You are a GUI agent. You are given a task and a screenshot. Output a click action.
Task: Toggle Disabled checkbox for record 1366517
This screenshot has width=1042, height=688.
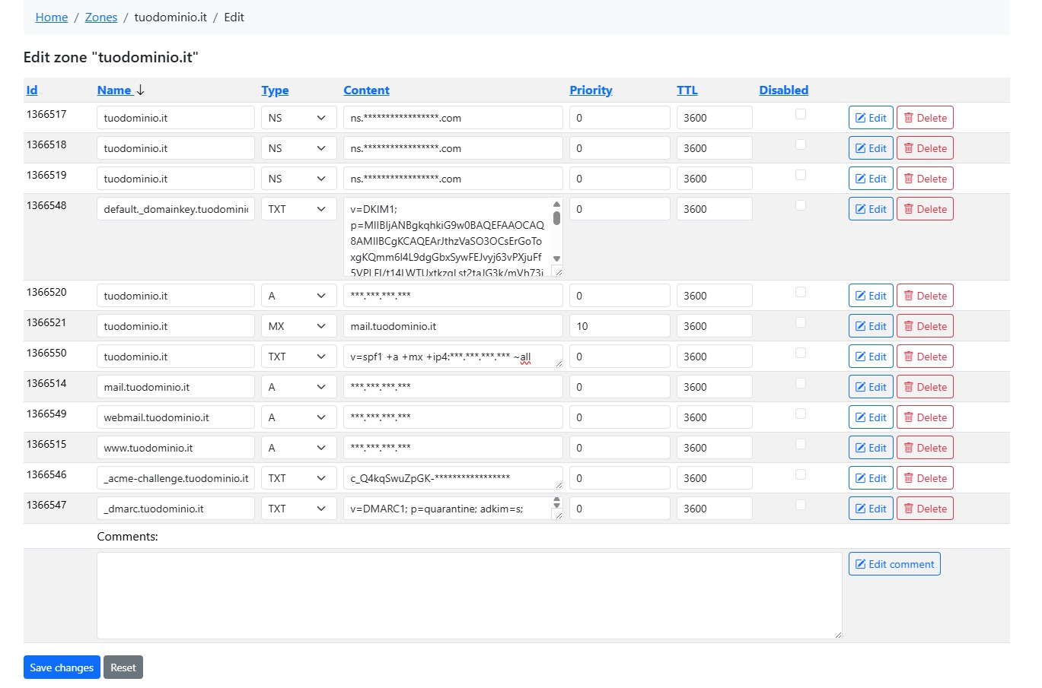(x=800, y=114)
